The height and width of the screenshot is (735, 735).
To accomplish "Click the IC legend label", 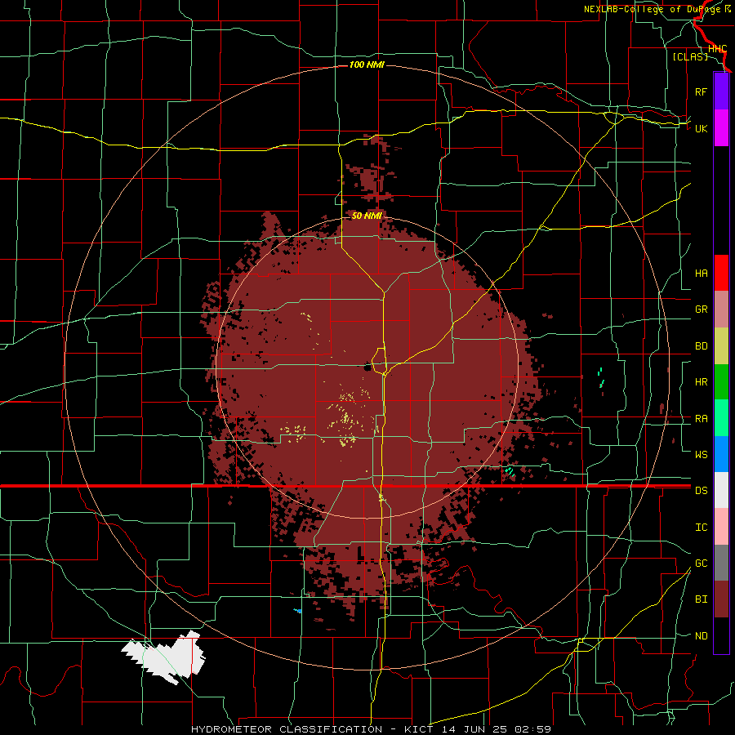I will coord(701,528).
